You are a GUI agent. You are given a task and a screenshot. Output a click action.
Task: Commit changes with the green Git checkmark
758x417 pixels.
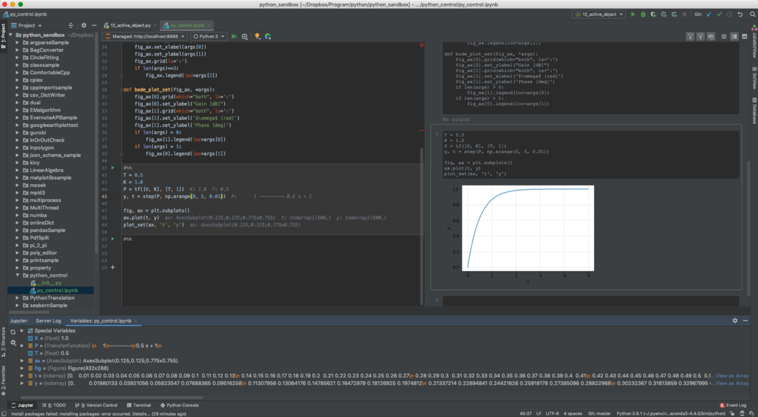point(719,14)
